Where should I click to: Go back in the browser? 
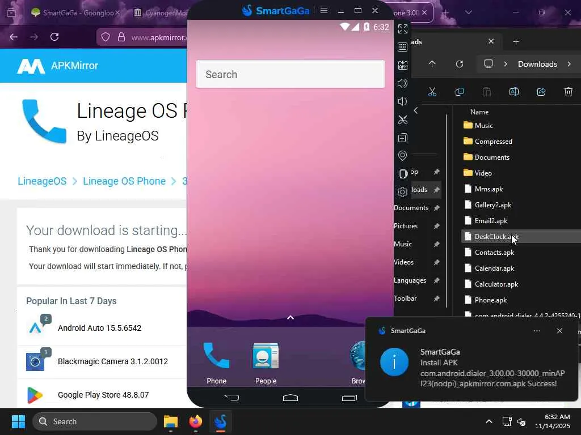point(14,37)
